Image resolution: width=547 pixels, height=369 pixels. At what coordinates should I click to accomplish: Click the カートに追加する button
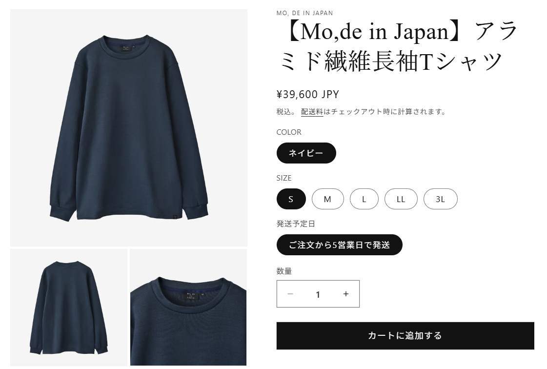[x=405, y=335]
